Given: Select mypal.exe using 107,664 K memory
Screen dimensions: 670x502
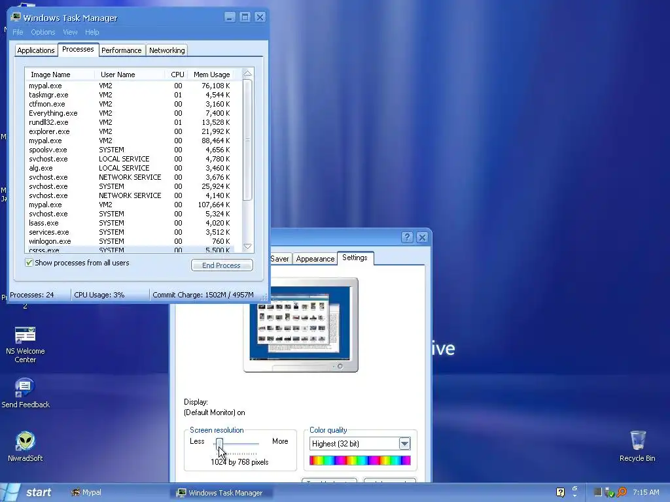Looking at the screenshot, I should [x=130, y=205].
